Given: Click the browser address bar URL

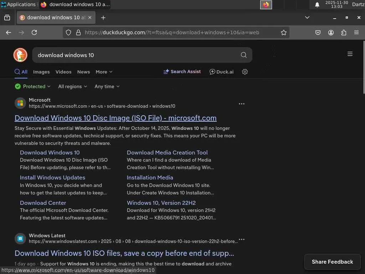Looking at the screenshot, I should (172, 32).
